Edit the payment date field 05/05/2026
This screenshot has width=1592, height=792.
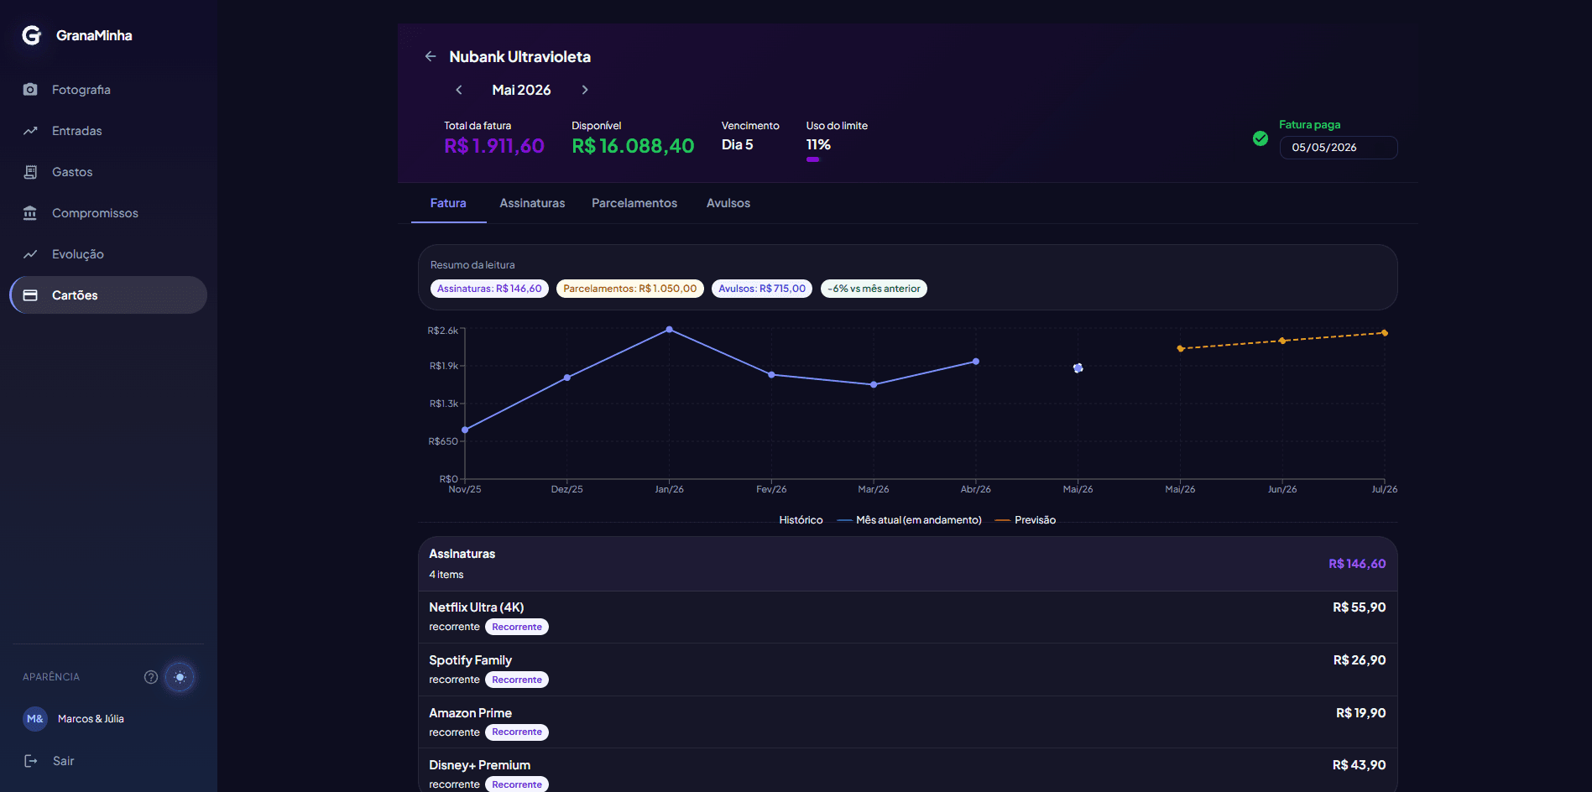tap(1339, 148)
